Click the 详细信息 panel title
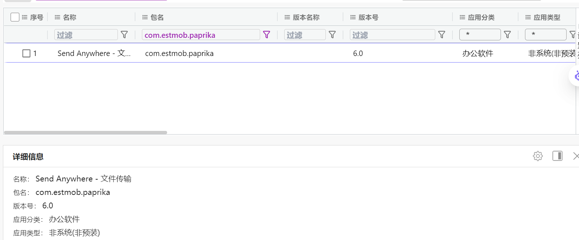This screenshot has width=579, height=240. tap(28, 157)
